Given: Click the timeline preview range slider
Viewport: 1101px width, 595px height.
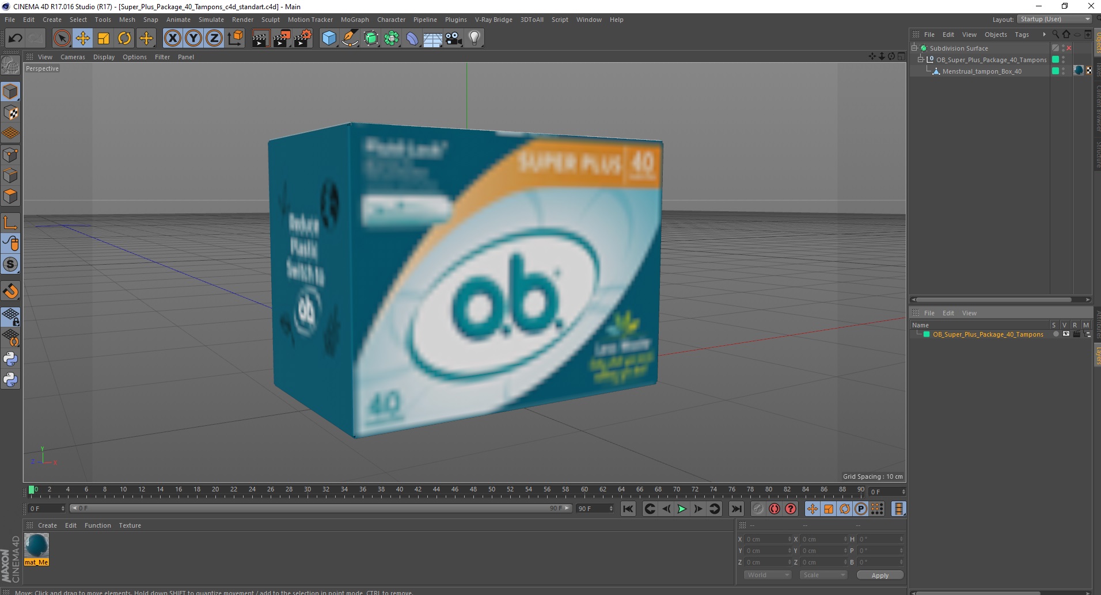Looking at the screenshot, I should (321, 508).
